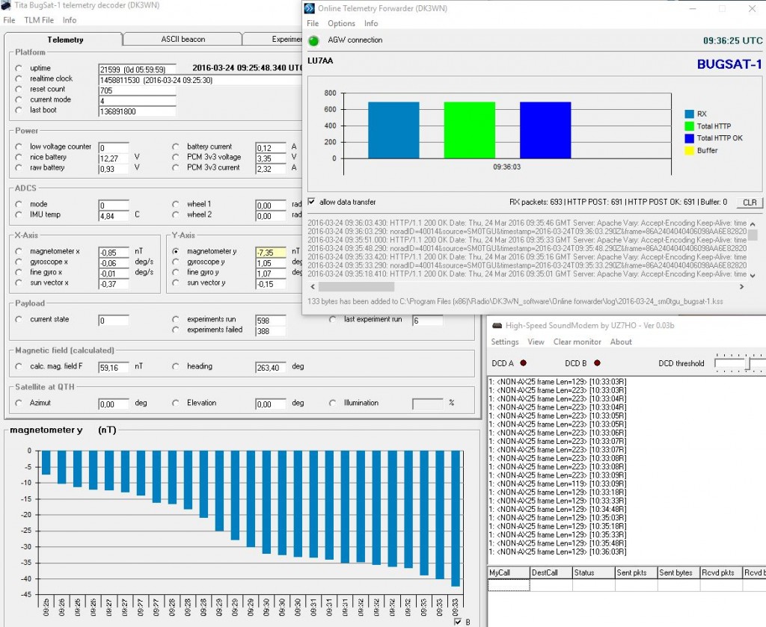
Task: Click the magnetometer y value field
Action: [271, 253]
